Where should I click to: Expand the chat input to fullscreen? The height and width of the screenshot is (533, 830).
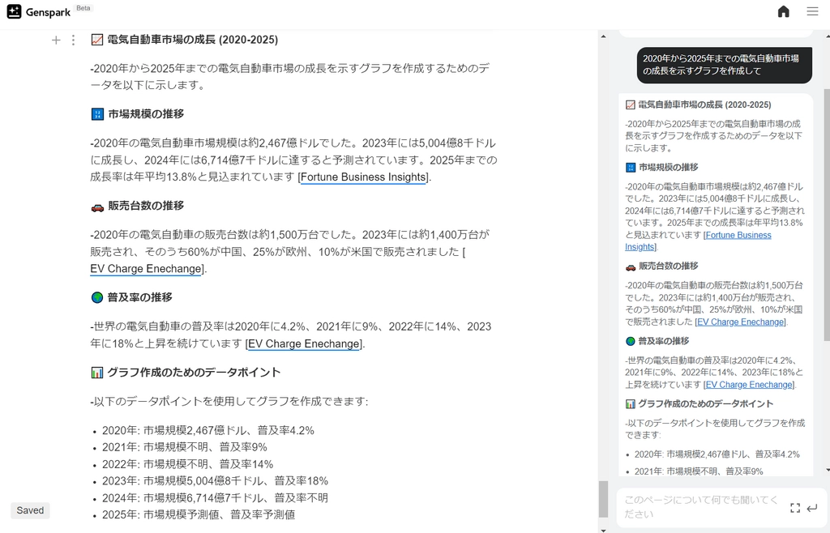point(794,508)
